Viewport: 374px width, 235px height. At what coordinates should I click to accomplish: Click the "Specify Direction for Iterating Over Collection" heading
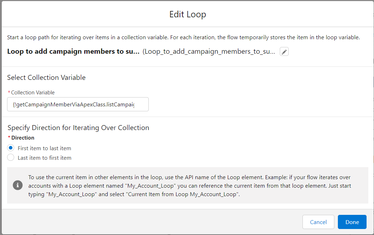point(78,128)
